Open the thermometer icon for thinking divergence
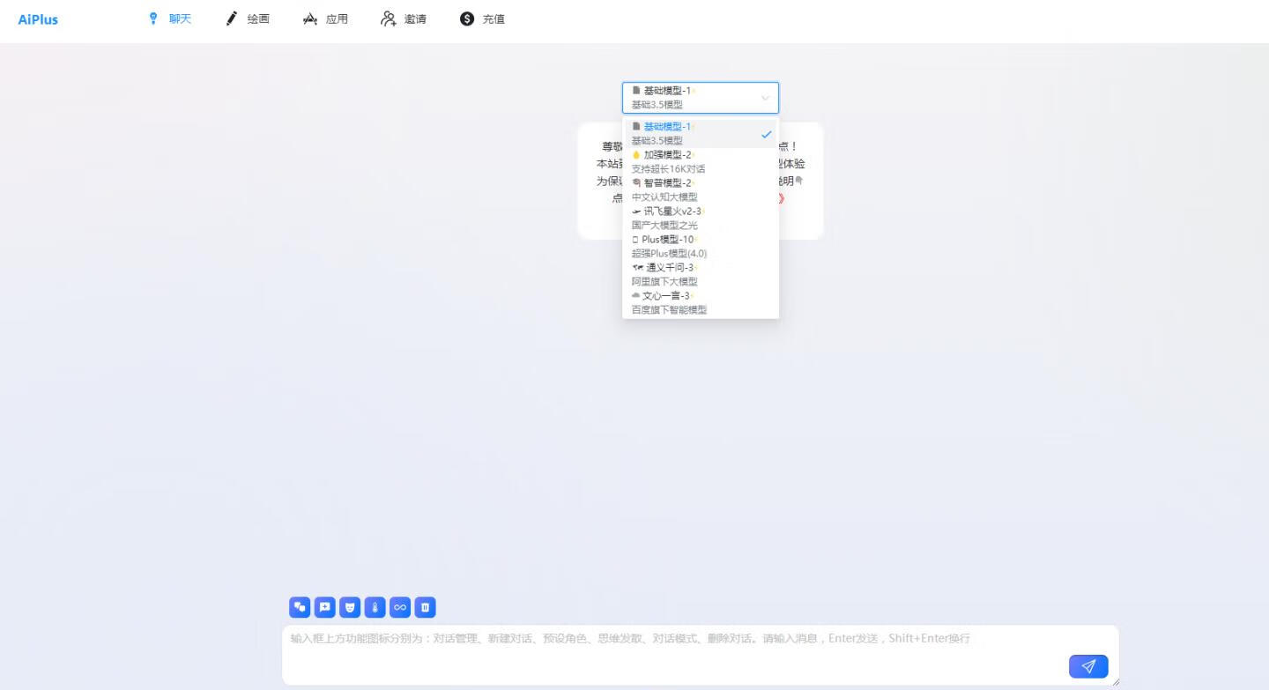The height and width of the screenshot is (690, 1269). [375, 607]
